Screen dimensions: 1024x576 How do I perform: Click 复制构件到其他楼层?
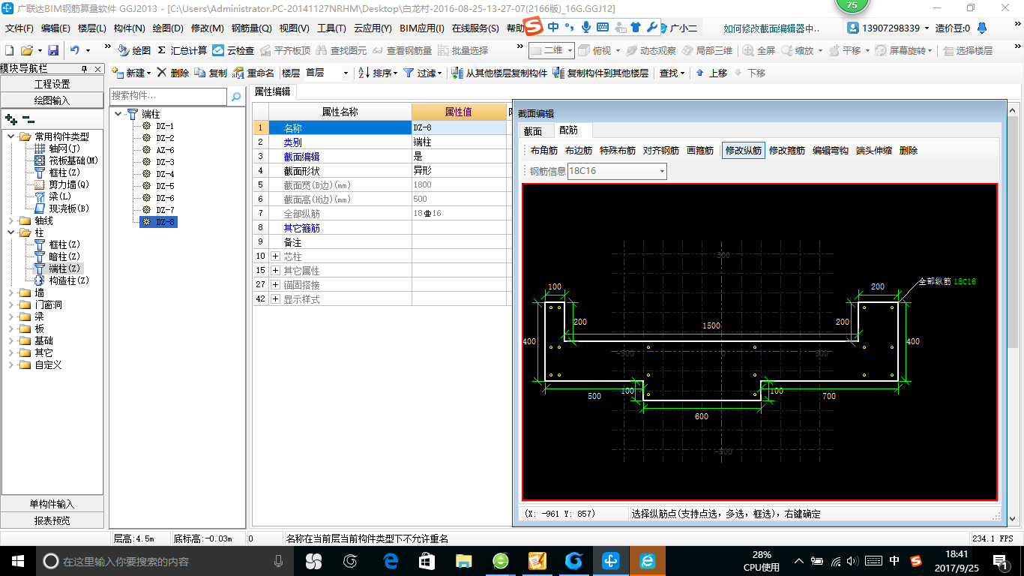600,73
